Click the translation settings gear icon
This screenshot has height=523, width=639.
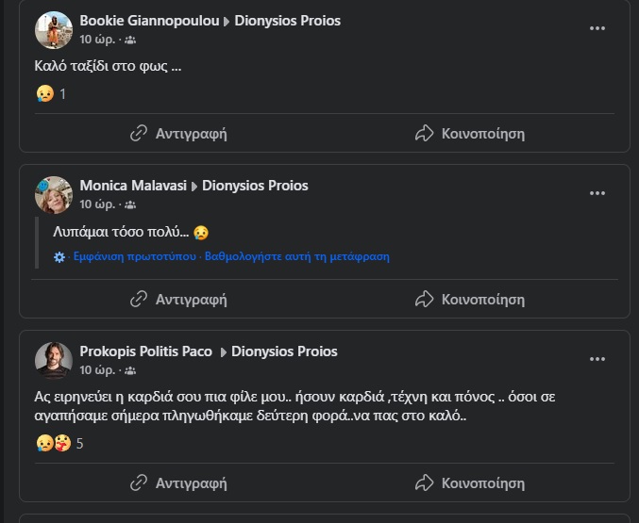coord(59,256)
